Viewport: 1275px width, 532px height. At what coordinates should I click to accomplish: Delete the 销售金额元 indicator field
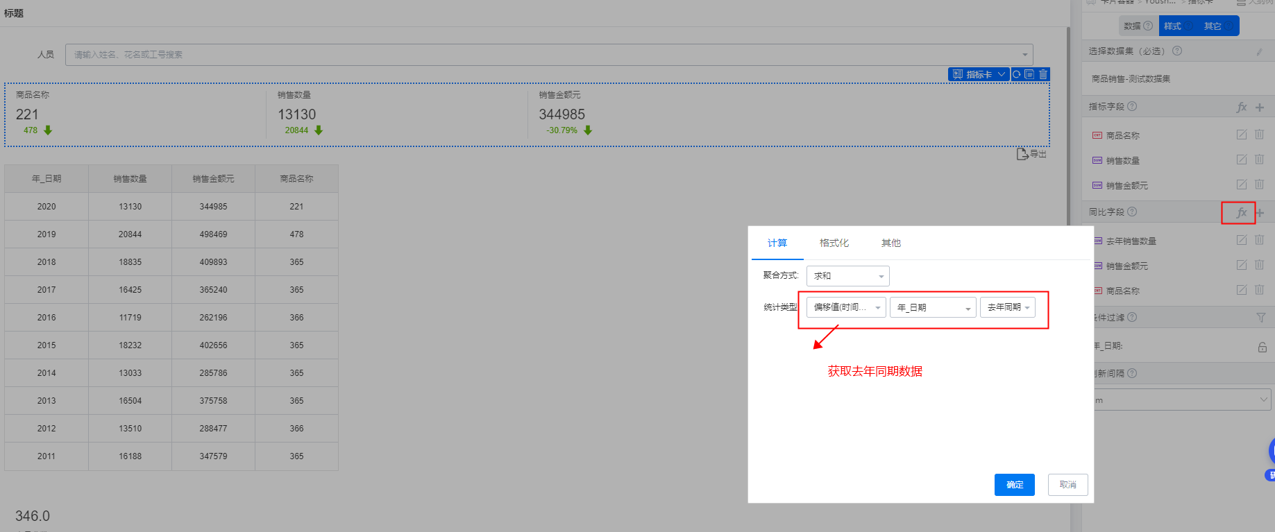click(x=1259, y=185)
